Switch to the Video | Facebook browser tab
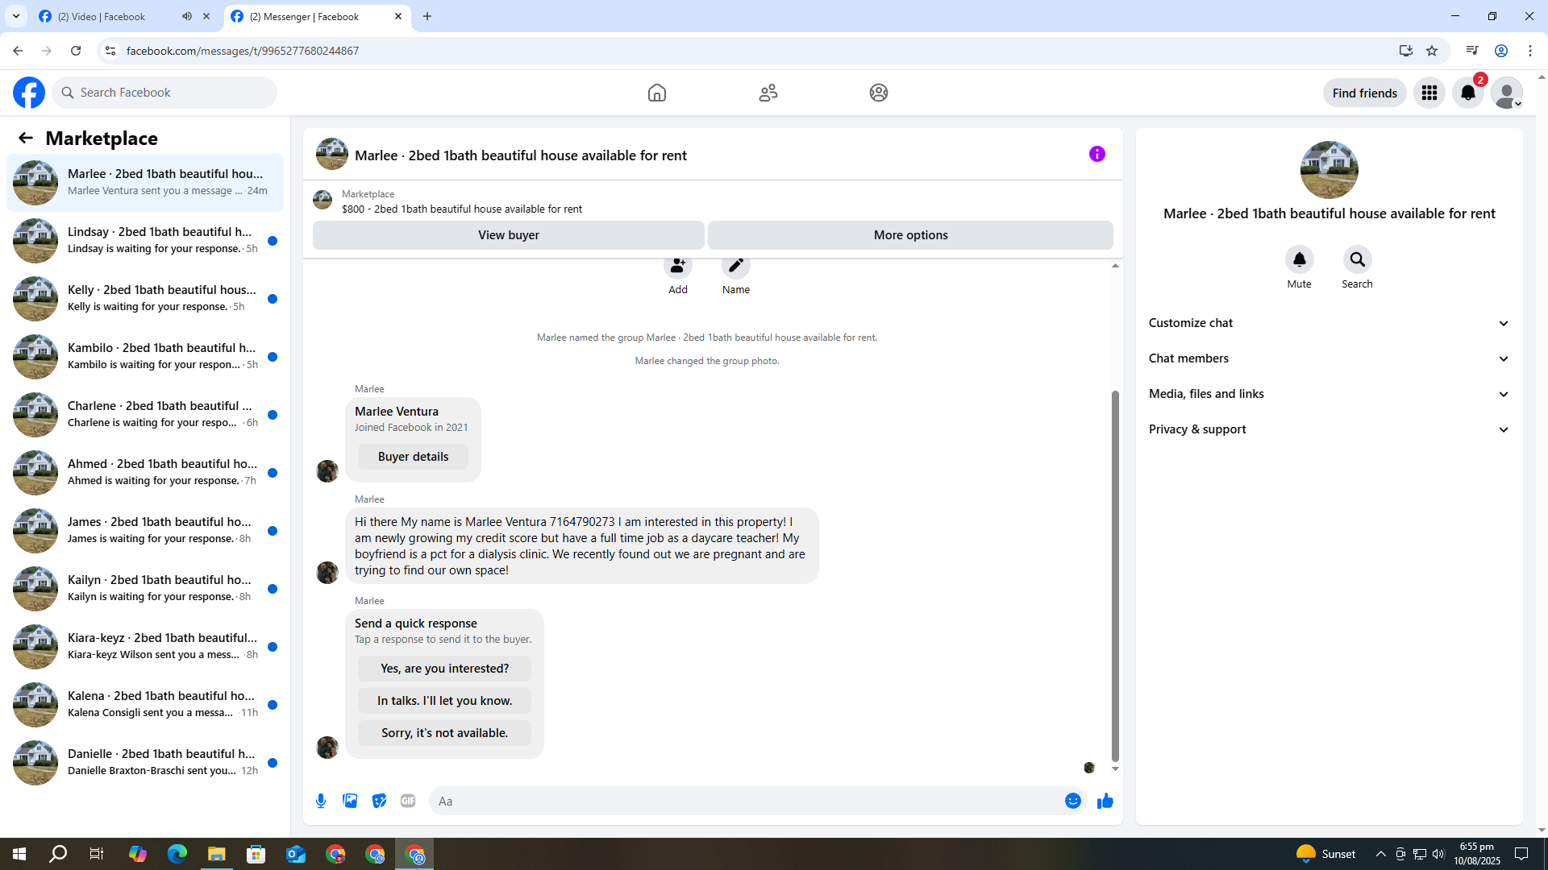The height and width of the screenshot is (870, 1548). tap(102, 16)
